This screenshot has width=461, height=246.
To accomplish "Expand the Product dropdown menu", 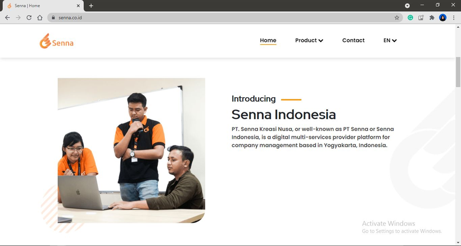I will (x=309, y=40).
